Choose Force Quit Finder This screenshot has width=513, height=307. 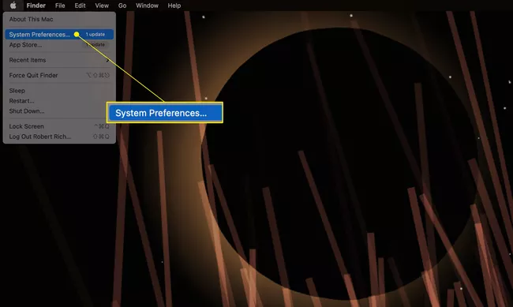(x=59, y=75)
